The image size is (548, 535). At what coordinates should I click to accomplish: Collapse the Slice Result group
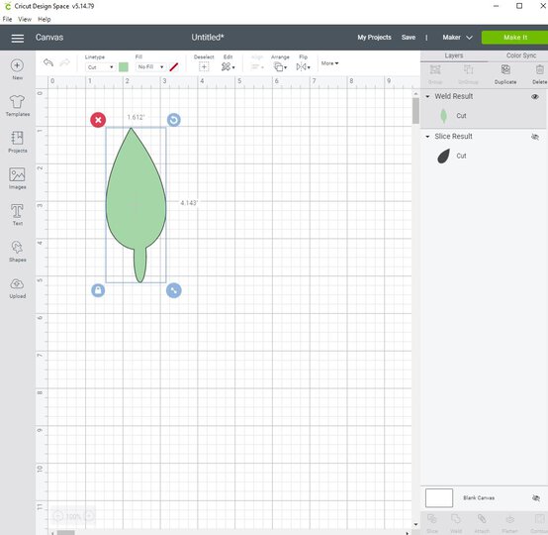[427, 137]
